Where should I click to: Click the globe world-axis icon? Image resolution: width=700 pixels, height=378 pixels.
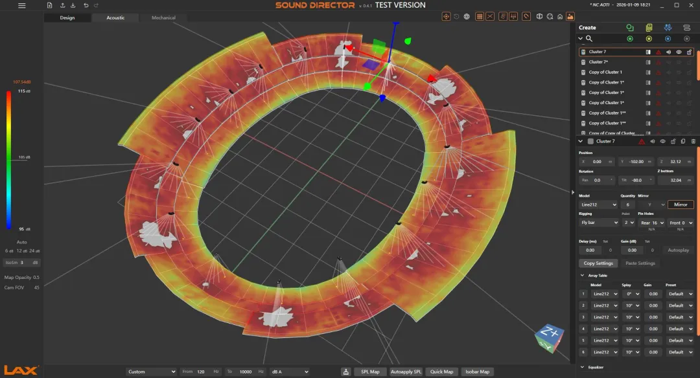pos(467,16)
